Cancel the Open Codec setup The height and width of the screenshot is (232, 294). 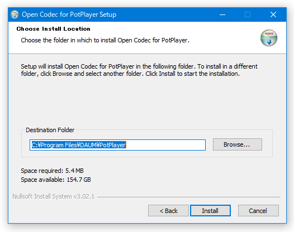tap(258, 211)
